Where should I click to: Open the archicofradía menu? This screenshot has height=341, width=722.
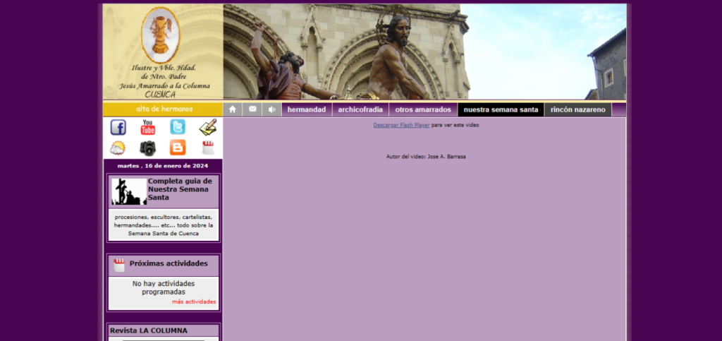(x=360, y=109)
